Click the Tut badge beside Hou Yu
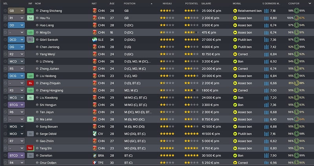 click(30, 18)
